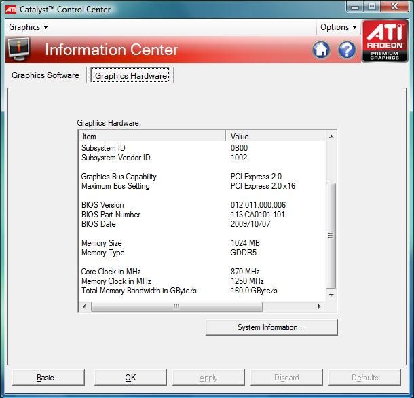Screen dimensions: 414x398
Task: Click the vertical scrollbar down arrow
Action: coord(331,295)
